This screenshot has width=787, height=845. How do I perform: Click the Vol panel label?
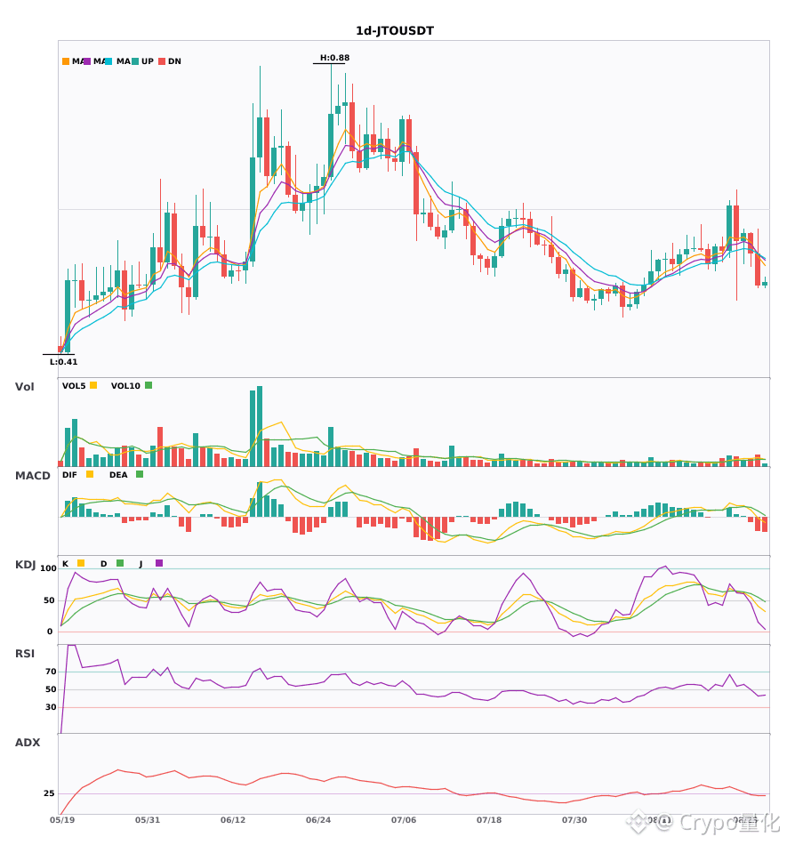(x=24, y=387)
